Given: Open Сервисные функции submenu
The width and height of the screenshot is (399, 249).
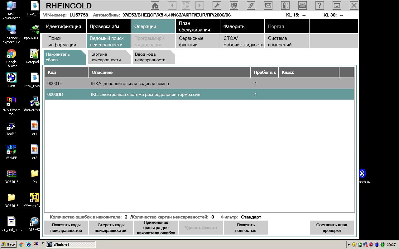Looking at the screenshot, I should [198, 41].
